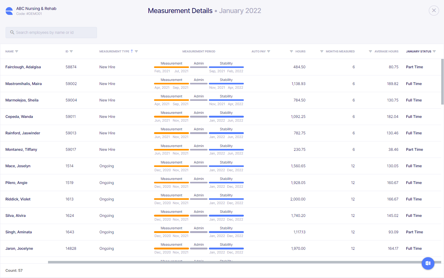This screenshot has width=444, height=278.
Task: Click Full Time status for Cepeda, Wanda
Action: [x=414, y=117]
